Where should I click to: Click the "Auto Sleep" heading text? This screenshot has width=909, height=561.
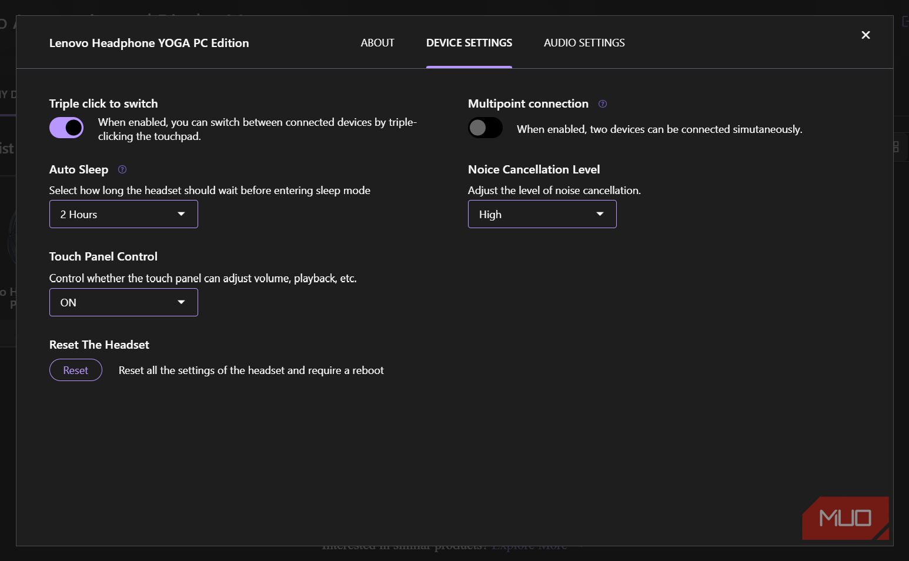tap(79, 169)
